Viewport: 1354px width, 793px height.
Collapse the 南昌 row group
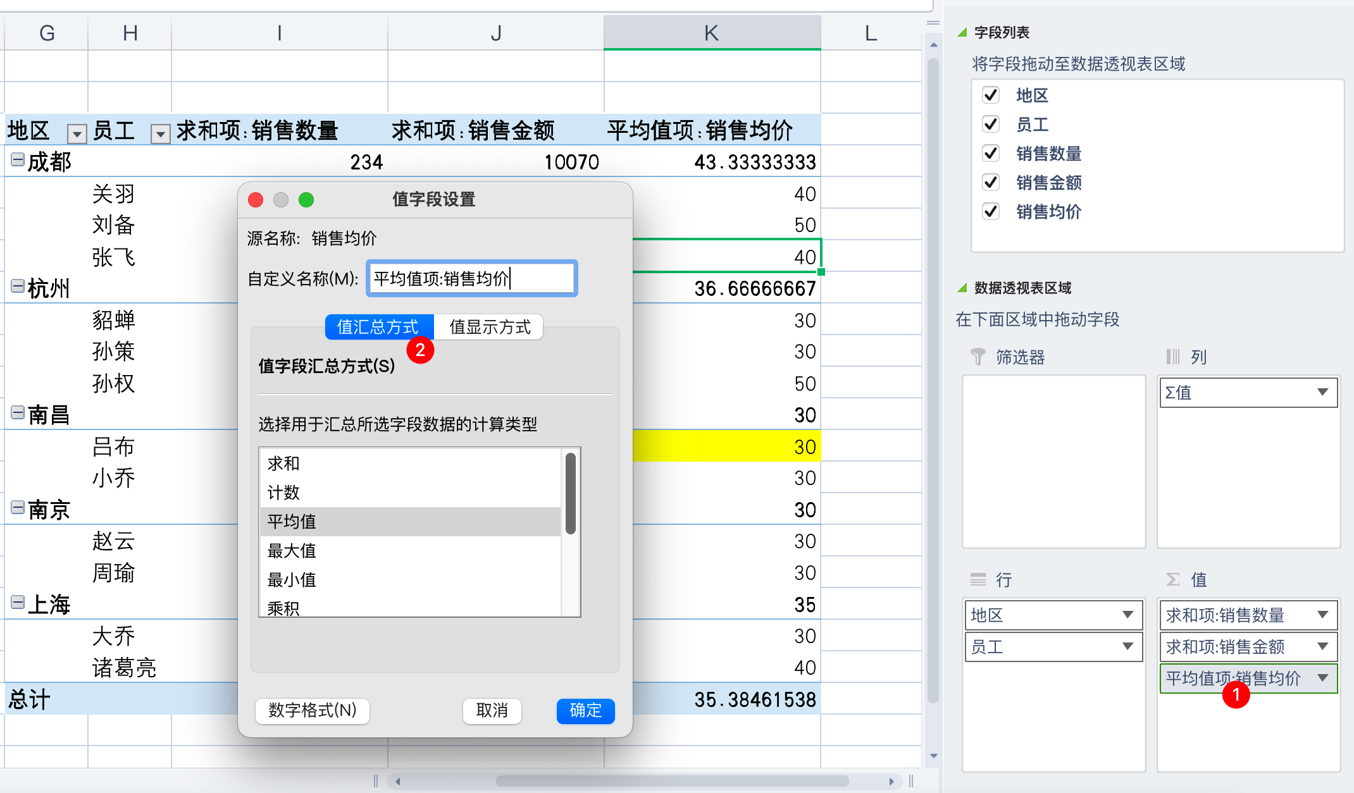click(x=18, y=413)
